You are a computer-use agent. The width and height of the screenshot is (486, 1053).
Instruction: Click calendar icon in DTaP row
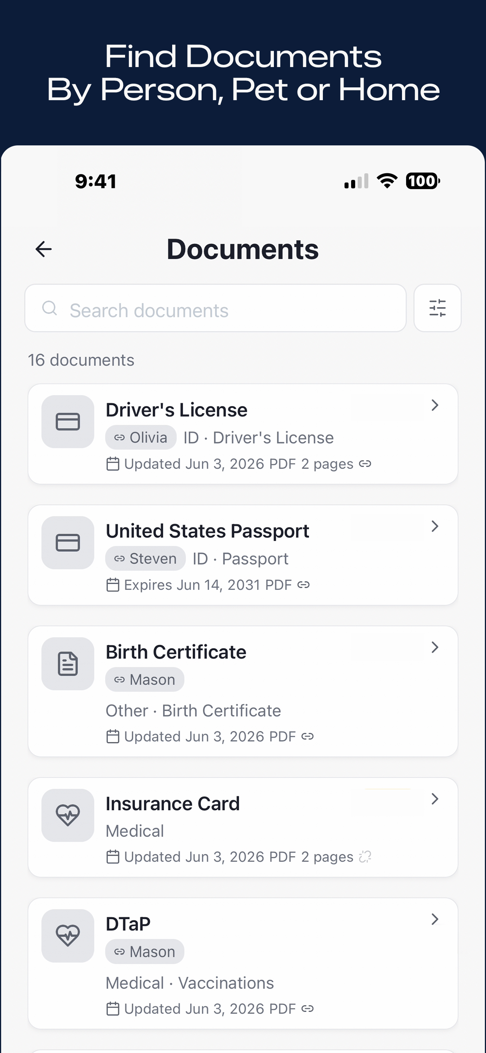coord(113,1009)
